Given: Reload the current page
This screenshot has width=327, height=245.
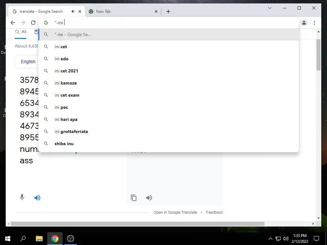Looking at the screenshot, I should coord(33,23).
